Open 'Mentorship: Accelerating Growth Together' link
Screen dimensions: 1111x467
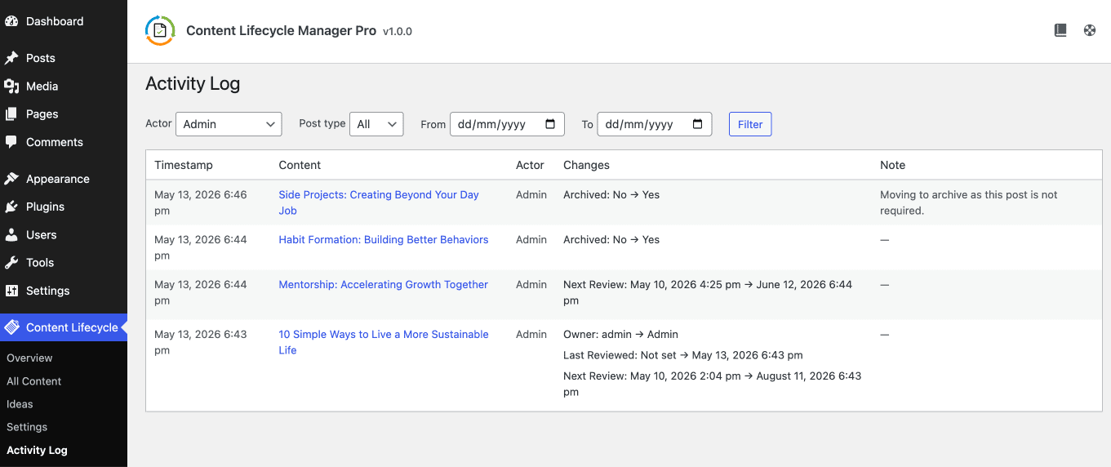tap(384, 285)
